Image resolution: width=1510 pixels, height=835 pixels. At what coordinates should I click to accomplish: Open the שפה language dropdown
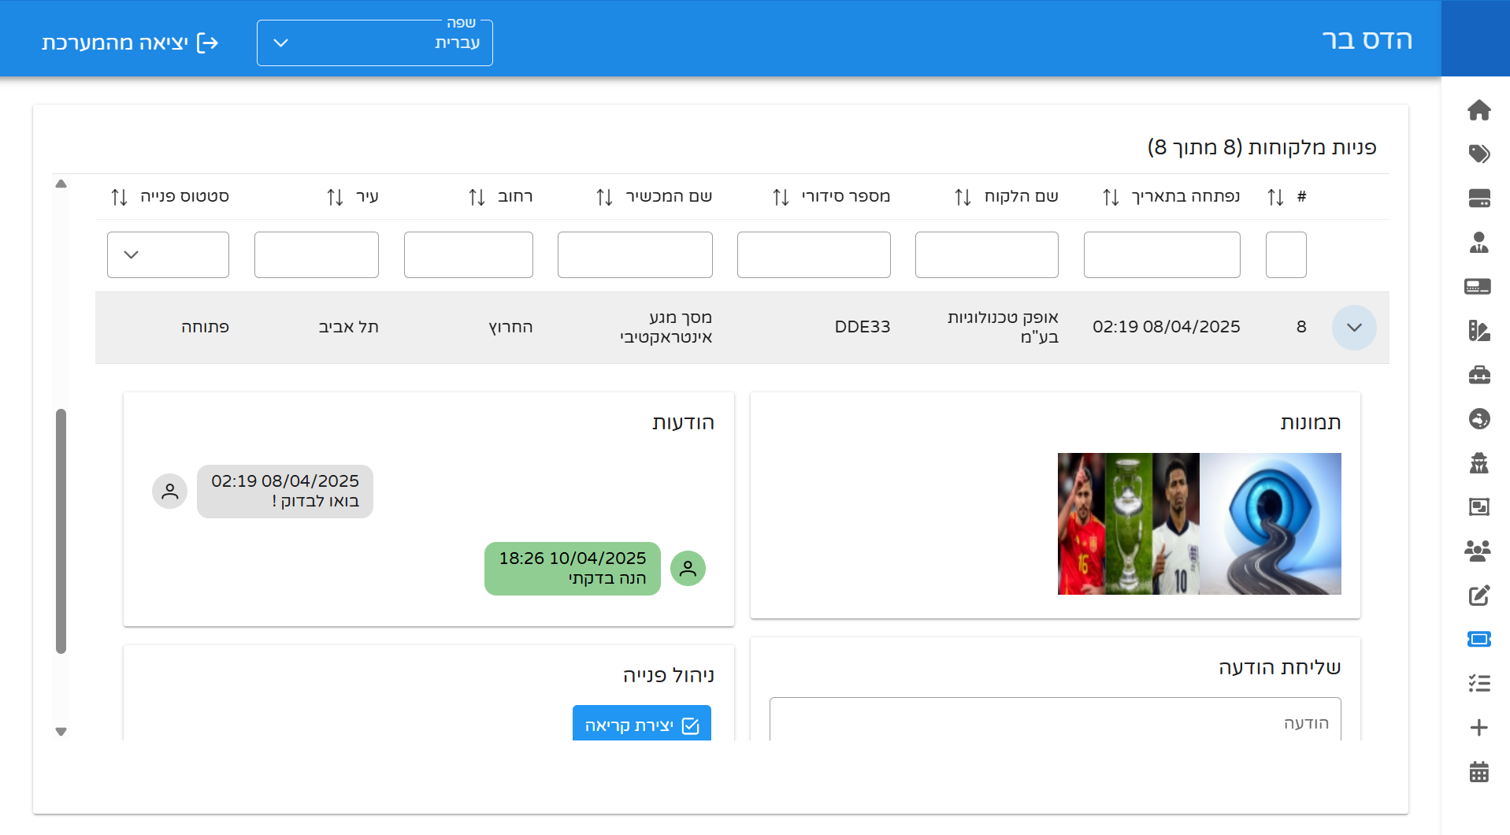point(375,43)
